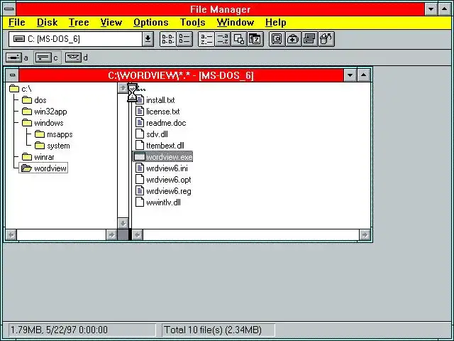This screenshot has height=341, width=454.
Task: Click status bar Total 10 file(s) text
Action: [213, 330]
